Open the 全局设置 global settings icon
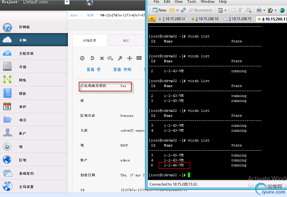Screen dimensions: 287x197 pyautogui.click(x=7, y=186)
